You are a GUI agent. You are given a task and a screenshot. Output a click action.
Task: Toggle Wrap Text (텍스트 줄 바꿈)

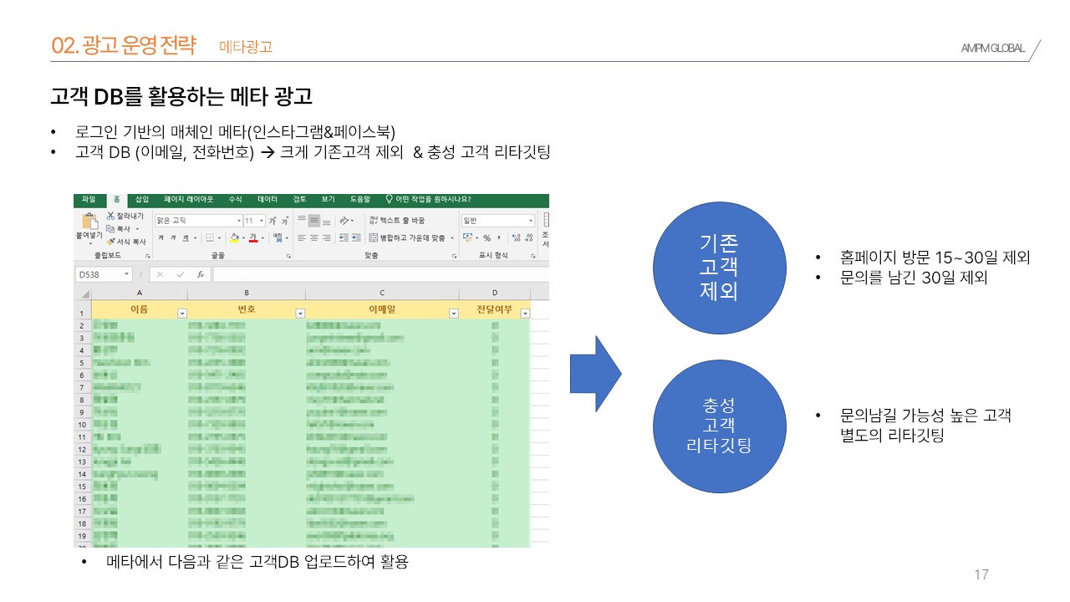pos(396,221)
